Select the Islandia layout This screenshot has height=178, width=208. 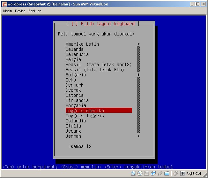tap(76, 121)
